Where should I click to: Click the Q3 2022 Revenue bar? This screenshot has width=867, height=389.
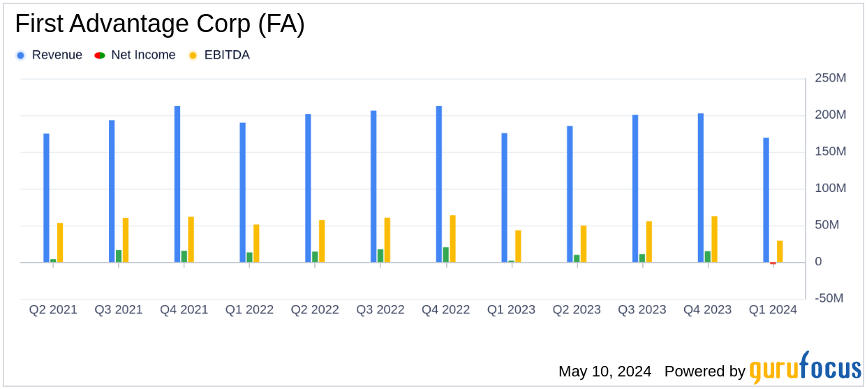tap(373, 186)
